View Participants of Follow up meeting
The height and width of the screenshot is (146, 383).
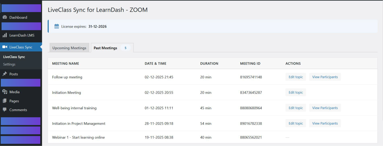click(x=325, y=77)
